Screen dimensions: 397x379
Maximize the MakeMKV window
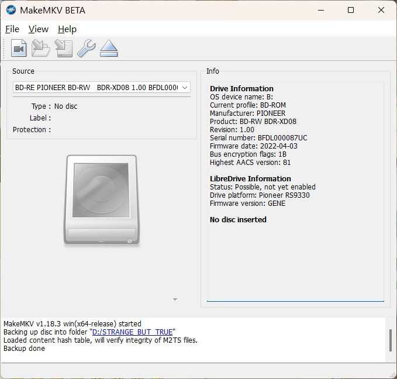[x=351, y=10]
